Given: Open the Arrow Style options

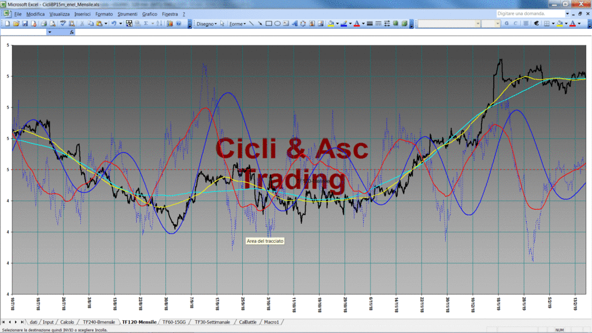Looking at the screenshot, I should [387, 23].
